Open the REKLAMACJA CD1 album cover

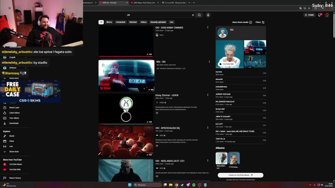click(221, 158)
